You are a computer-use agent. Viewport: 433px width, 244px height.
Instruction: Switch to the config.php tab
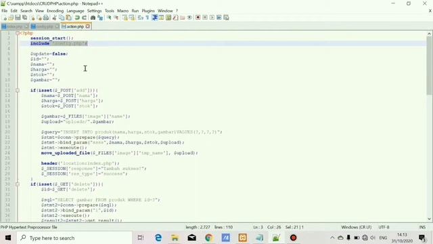(x=45, y=26)
